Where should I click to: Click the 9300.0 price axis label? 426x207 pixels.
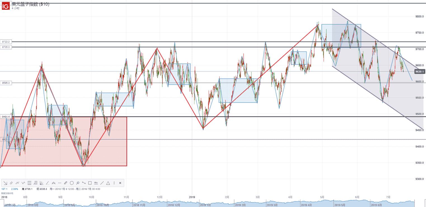tap(419, 179)
